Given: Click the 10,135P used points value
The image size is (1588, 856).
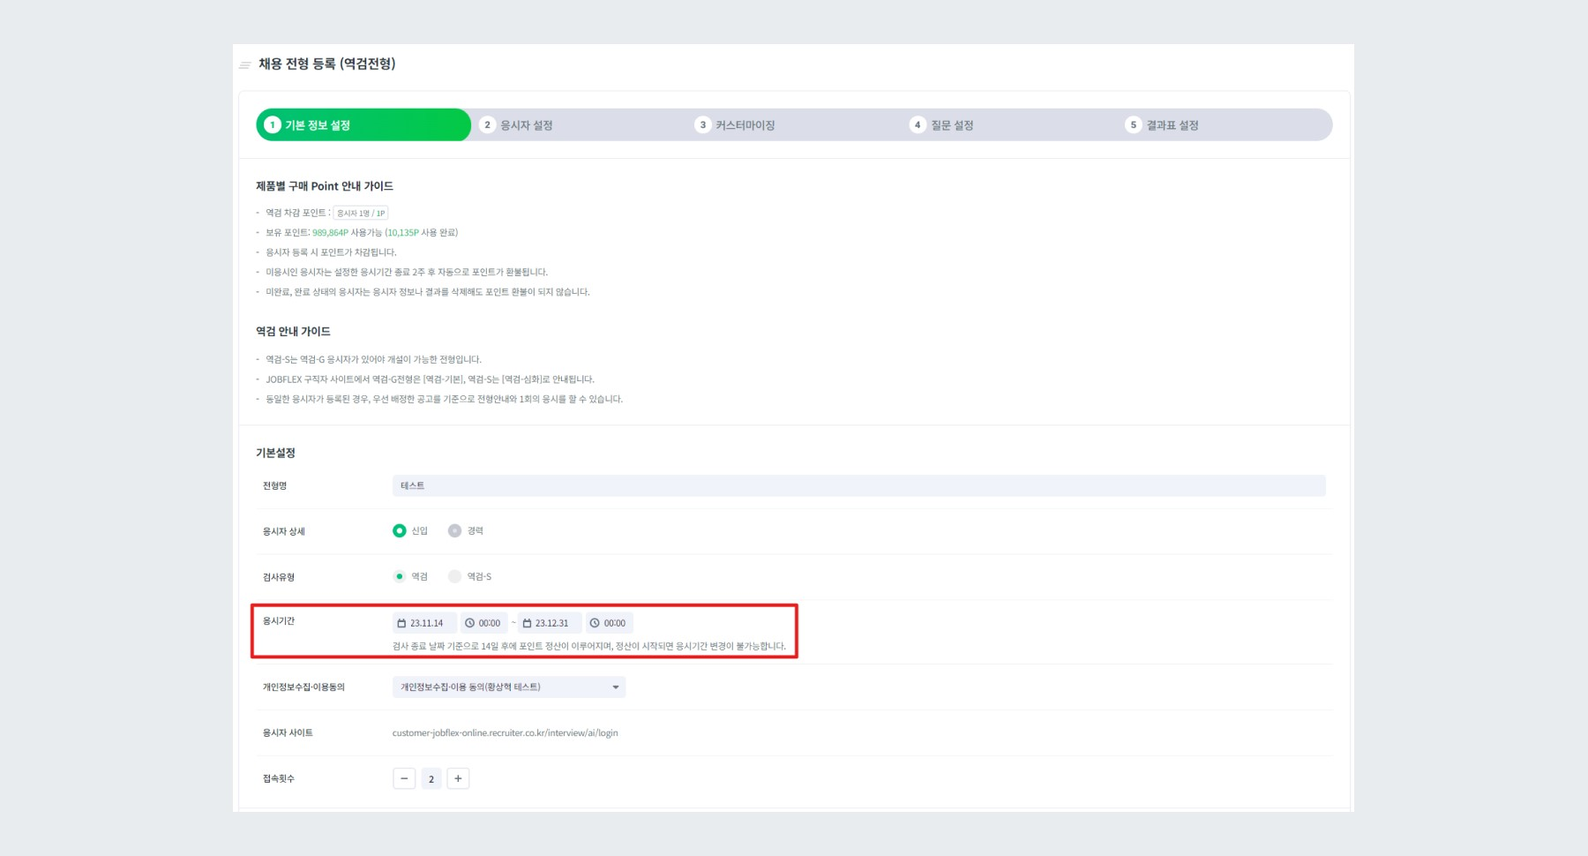Looking at the screenshot, I should (403, 233).
